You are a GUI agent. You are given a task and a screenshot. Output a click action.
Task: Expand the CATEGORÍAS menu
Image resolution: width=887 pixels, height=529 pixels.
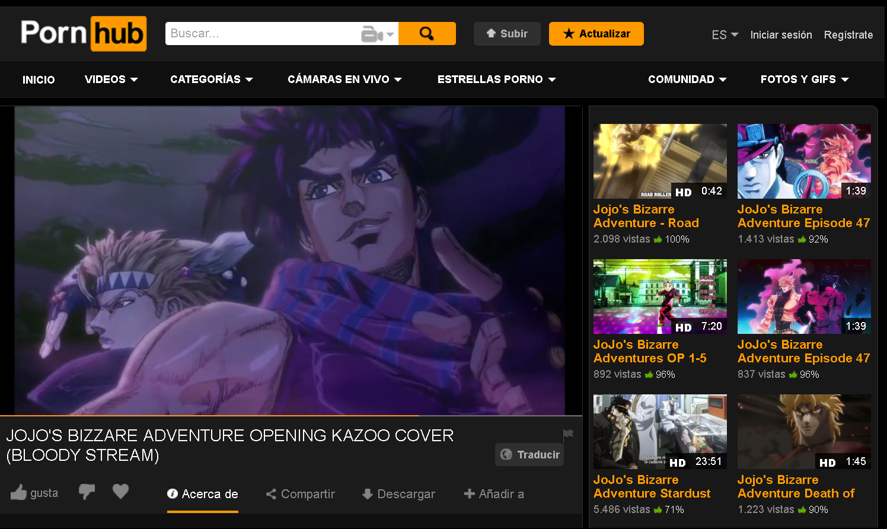point(212,79)
